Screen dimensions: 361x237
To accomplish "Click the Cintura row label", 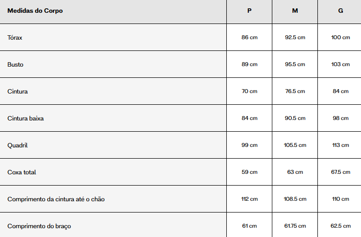I will pos(18,92).
